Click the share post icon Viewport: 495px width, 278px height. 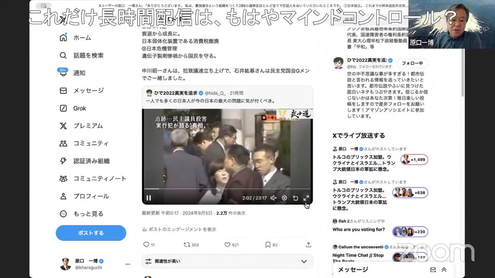[308, 245]
